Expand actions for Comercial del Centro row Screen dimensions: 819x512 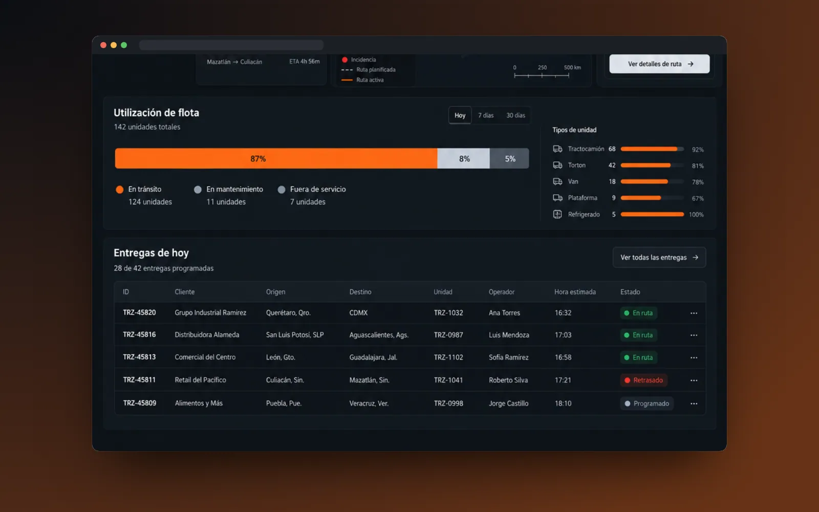click(x=694, y=358)
